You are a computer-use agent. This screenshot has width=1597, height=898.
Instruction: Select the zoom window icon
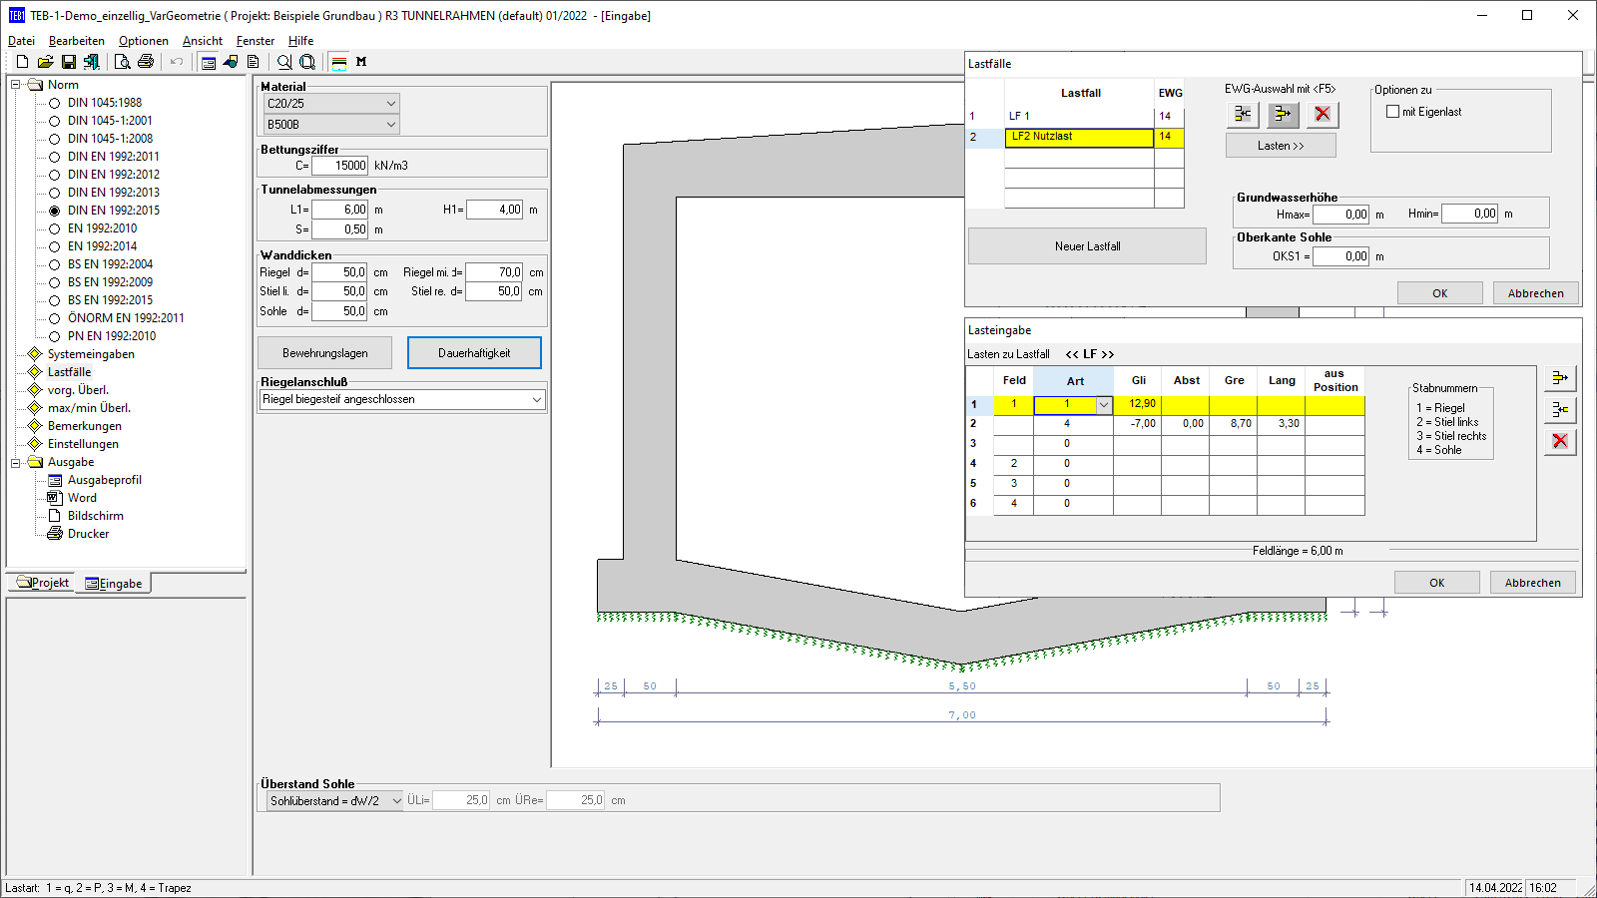(307, 62)
